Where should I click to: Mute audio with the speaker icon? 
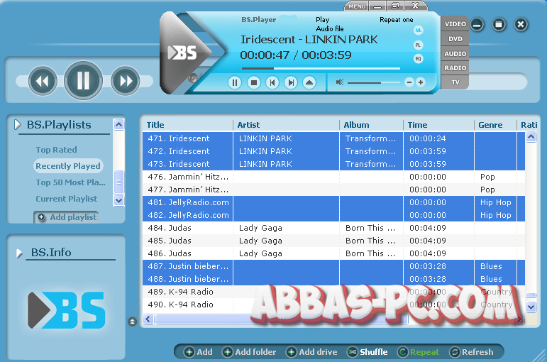click(x=340, y=82)
